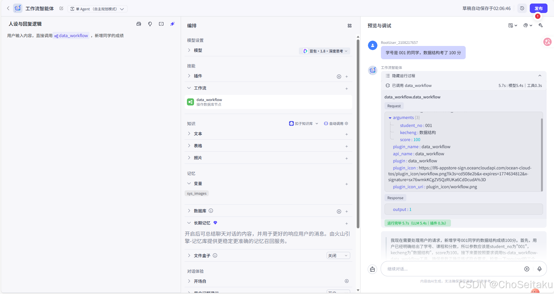Viewport: 554px width, 294px height.
Task: Edit the agent name with pencil icon
Action: tap(61, 9)
